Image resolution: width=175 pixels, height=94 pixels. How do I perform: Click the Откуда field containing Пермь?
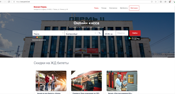(x=48, y=33)
